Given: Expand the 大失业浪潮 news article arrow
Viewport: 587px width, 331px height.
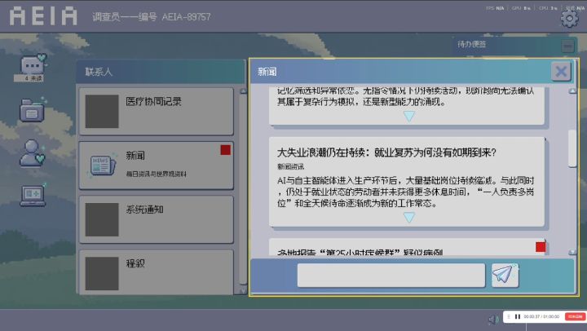Looking at the screenshot, I should (x=408, y=217).
